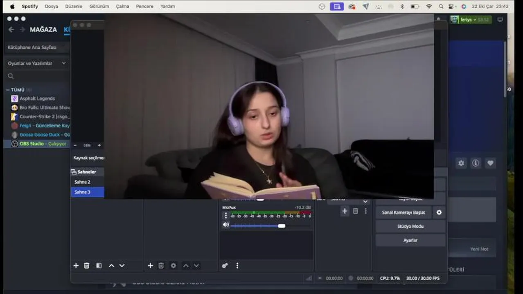Open the Düzenle menu

74,6
